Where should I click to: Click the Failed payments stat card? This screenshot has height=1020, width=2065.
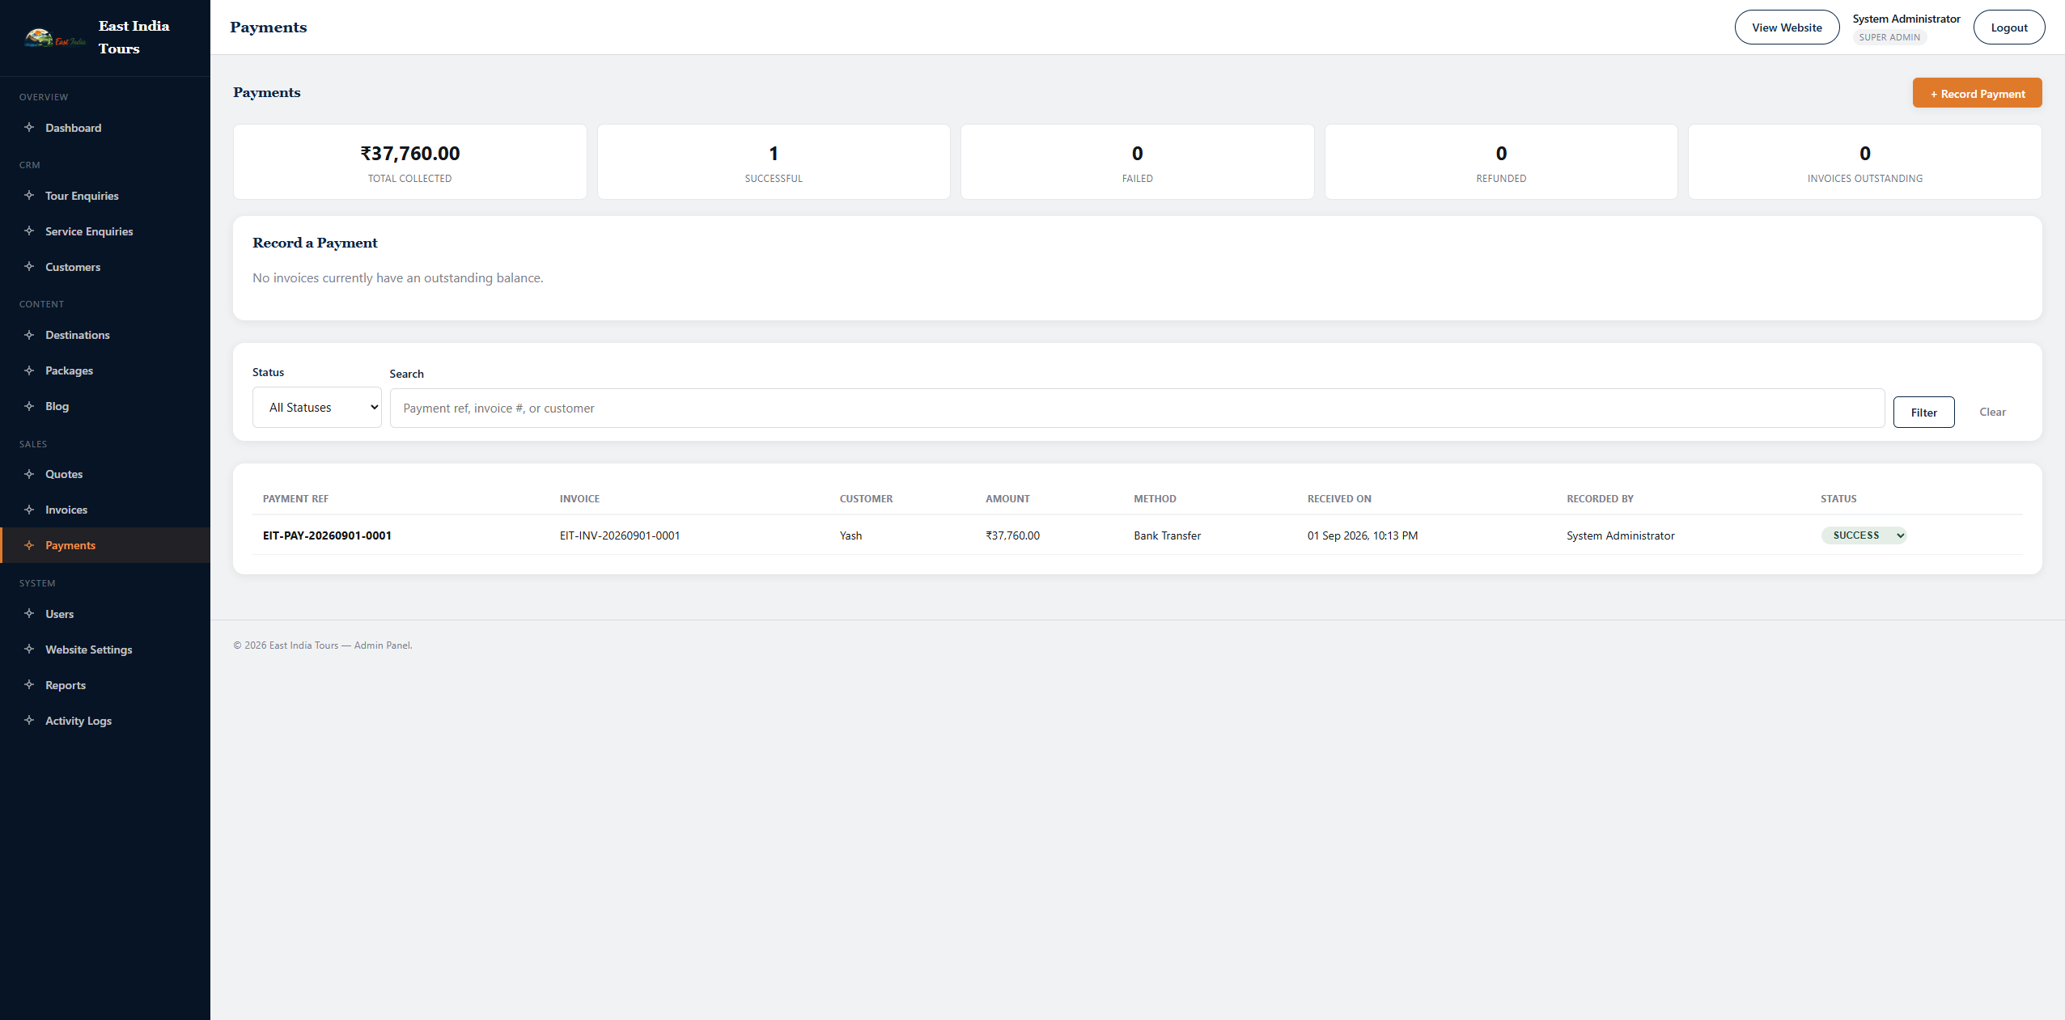tap(1138, 162)
